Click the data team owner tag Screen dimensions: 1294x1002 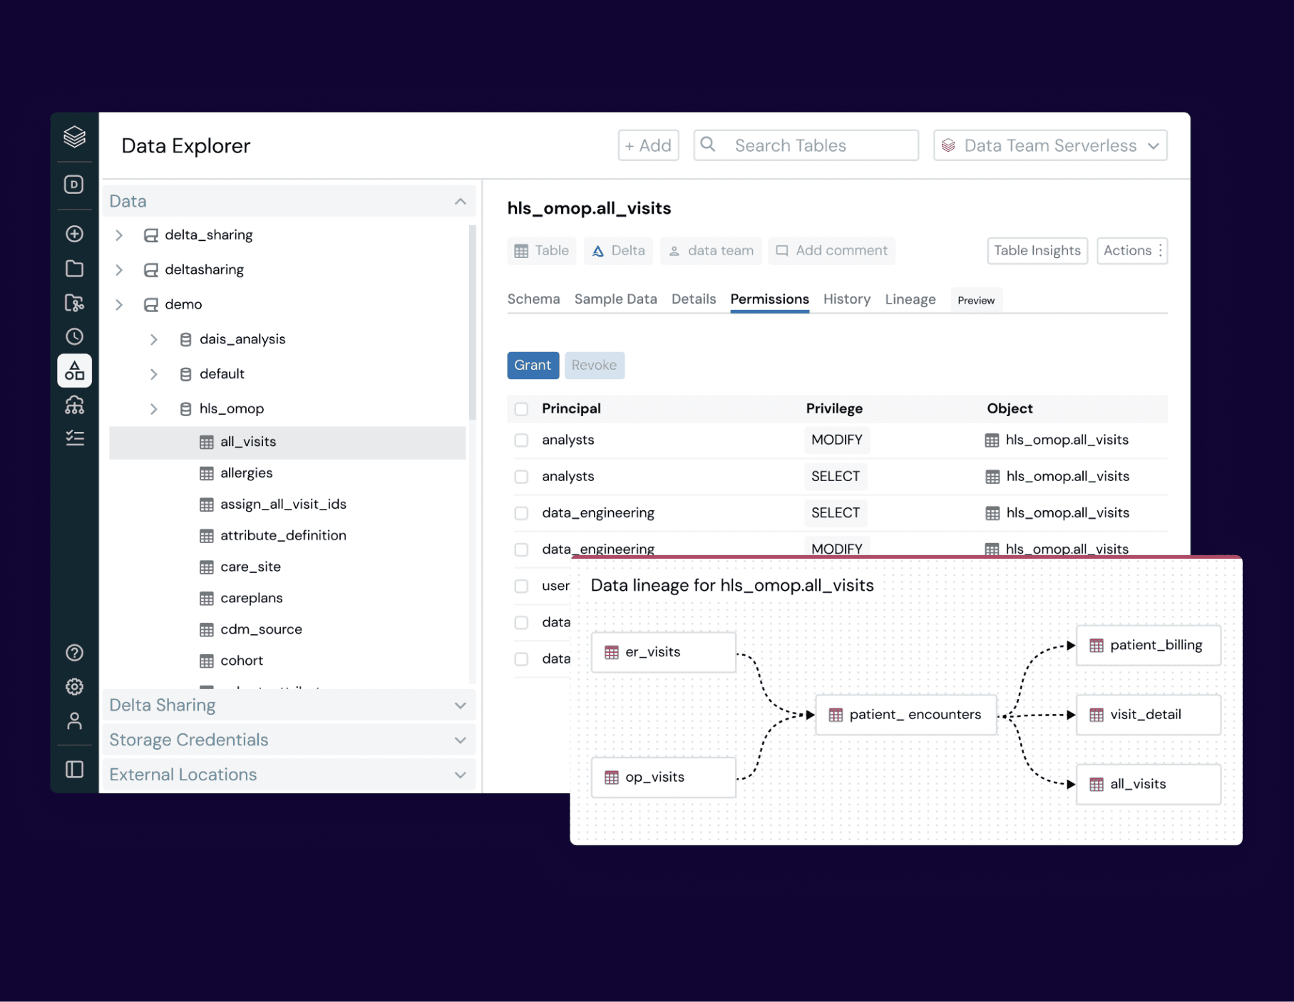click(711, 251)
